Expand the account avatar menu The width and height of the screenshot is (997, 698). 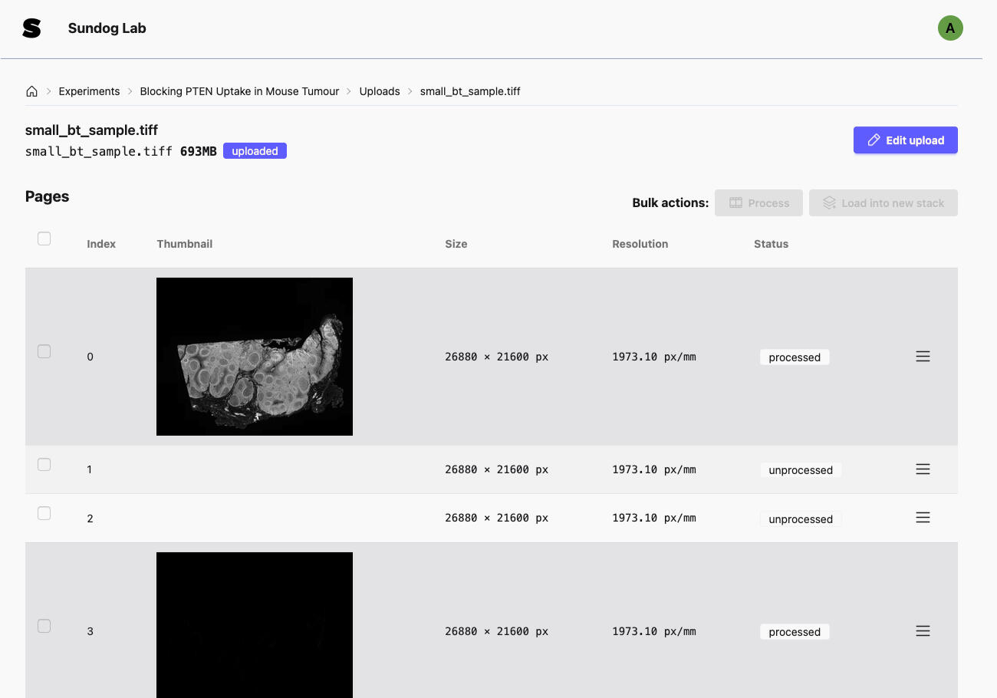(950, 28)
